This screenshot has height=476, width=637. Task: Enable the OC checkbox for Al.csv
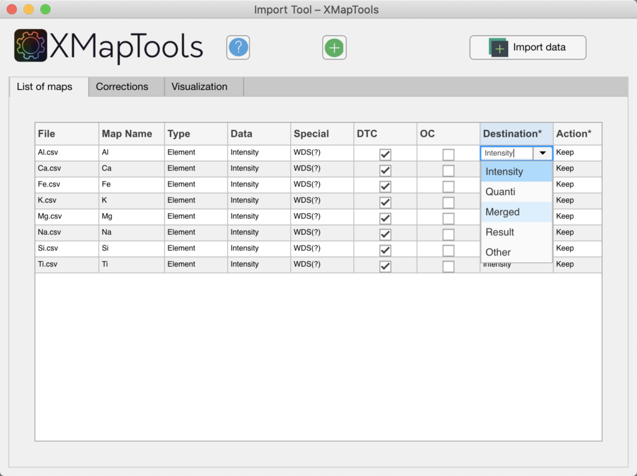[x=448, y=154]
